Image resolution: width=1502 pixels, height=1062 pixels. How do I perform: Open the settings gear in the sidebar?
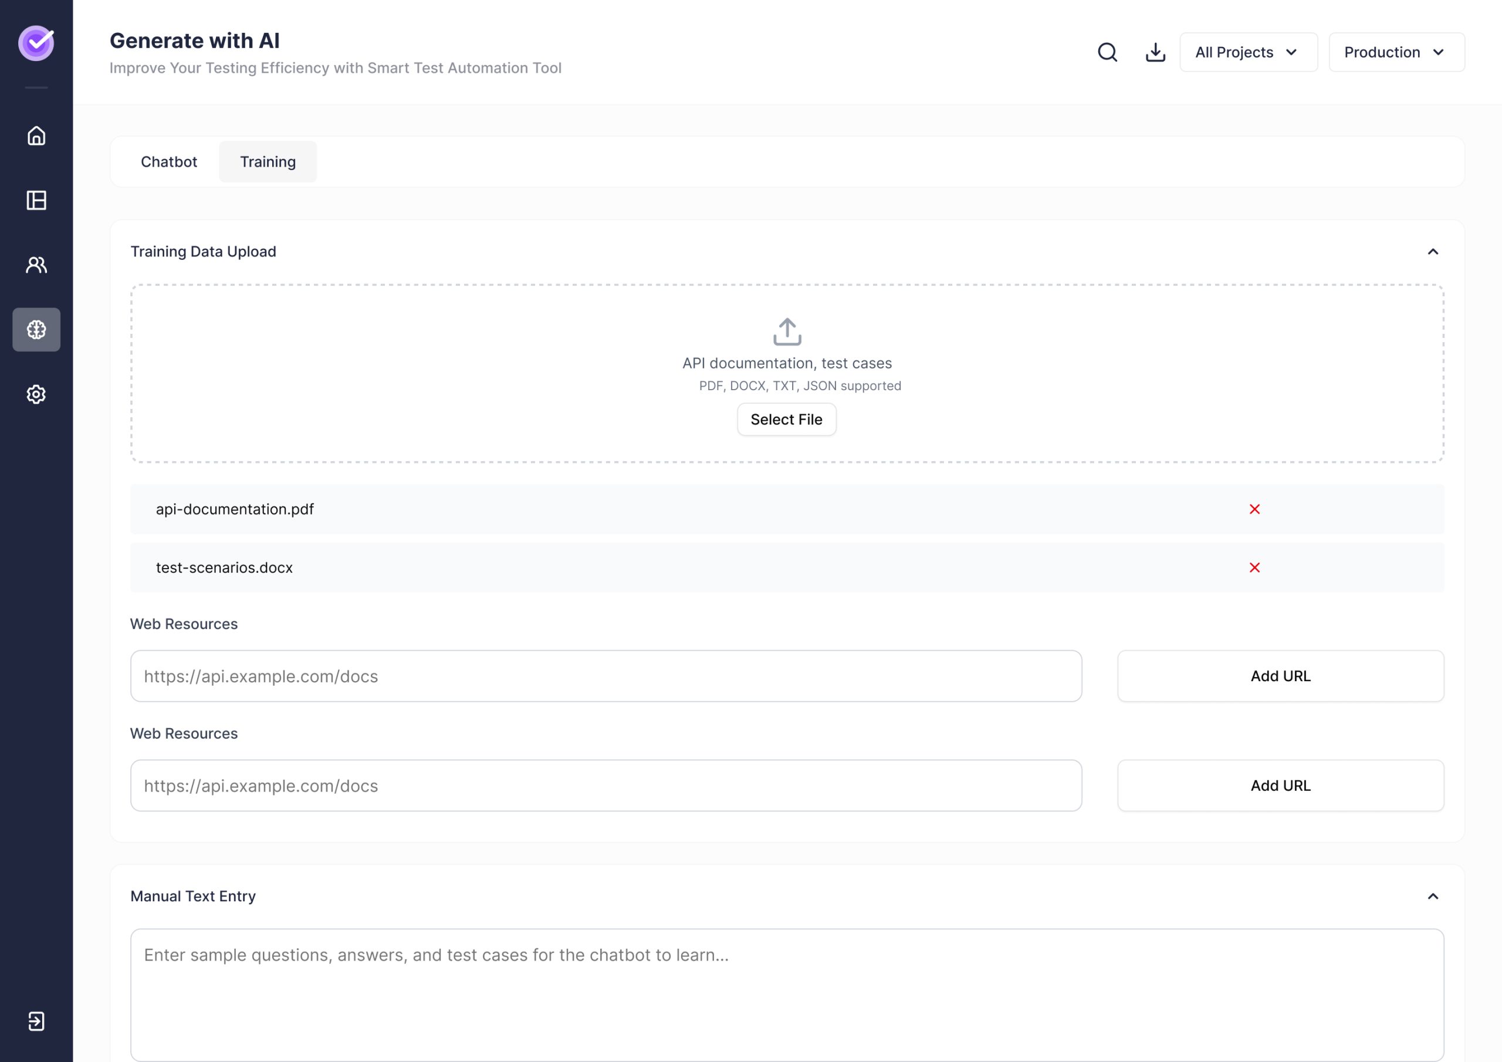[x=36, y=394]
